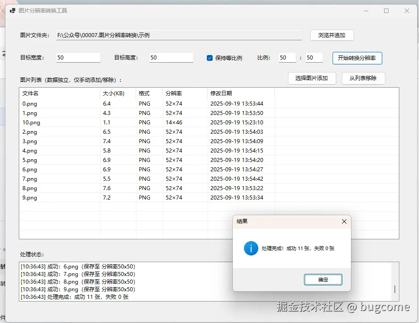419x323 pixels.
Task: Confirm the result dialog with 确定
Action: [x=323, y=280]
